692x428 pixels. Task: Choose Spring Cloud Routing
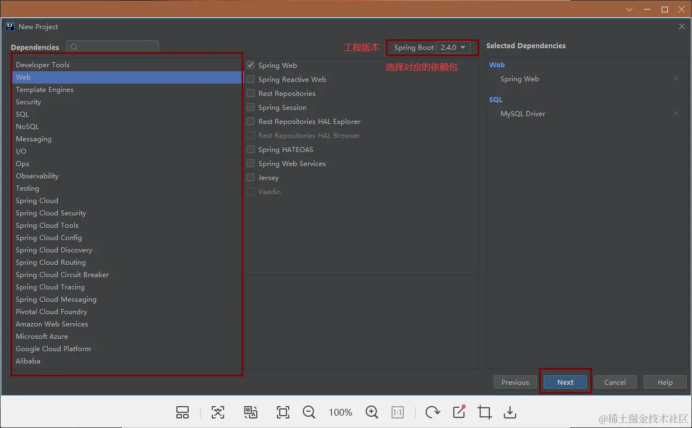pyautogui.click(x=127, y=263)
